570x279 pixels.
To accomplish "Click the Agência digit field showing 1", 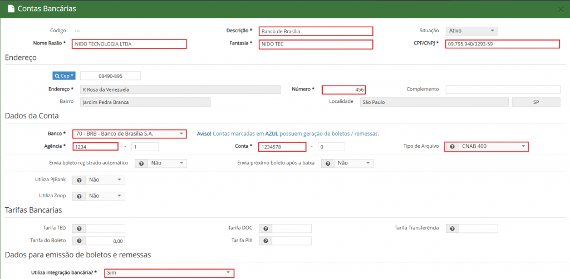I will (145, 147).
